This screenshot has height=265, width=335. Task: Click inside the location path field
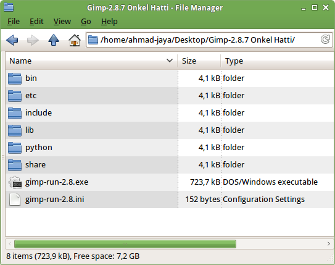209,40
